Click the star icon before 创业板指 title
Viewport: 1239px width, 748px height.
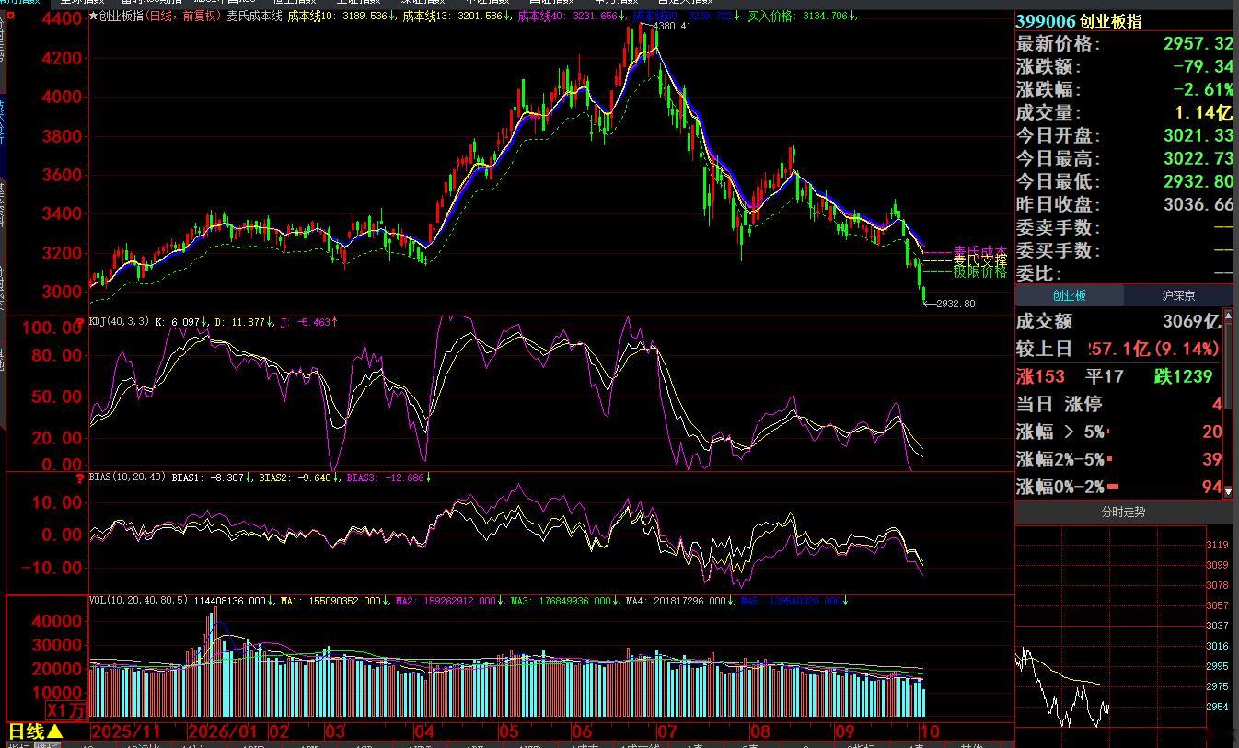point(94,17)
